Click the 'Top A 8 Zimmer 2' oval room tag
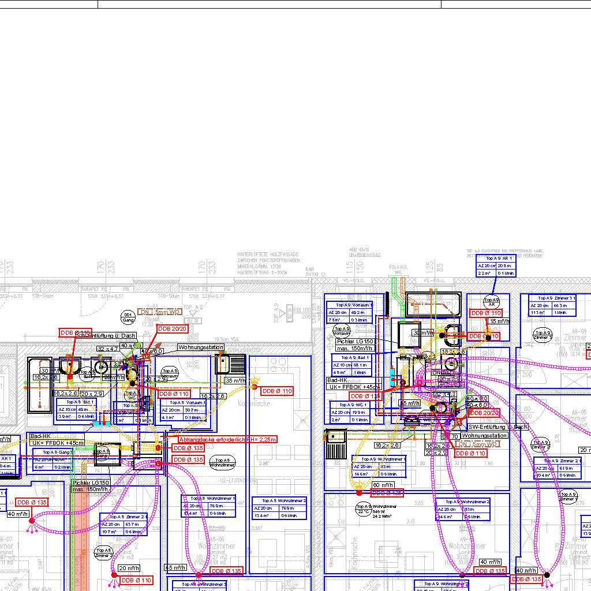 tap(104, 552)
